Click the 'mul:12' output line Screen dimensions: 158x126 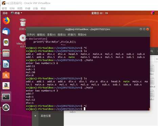[30, 100]
